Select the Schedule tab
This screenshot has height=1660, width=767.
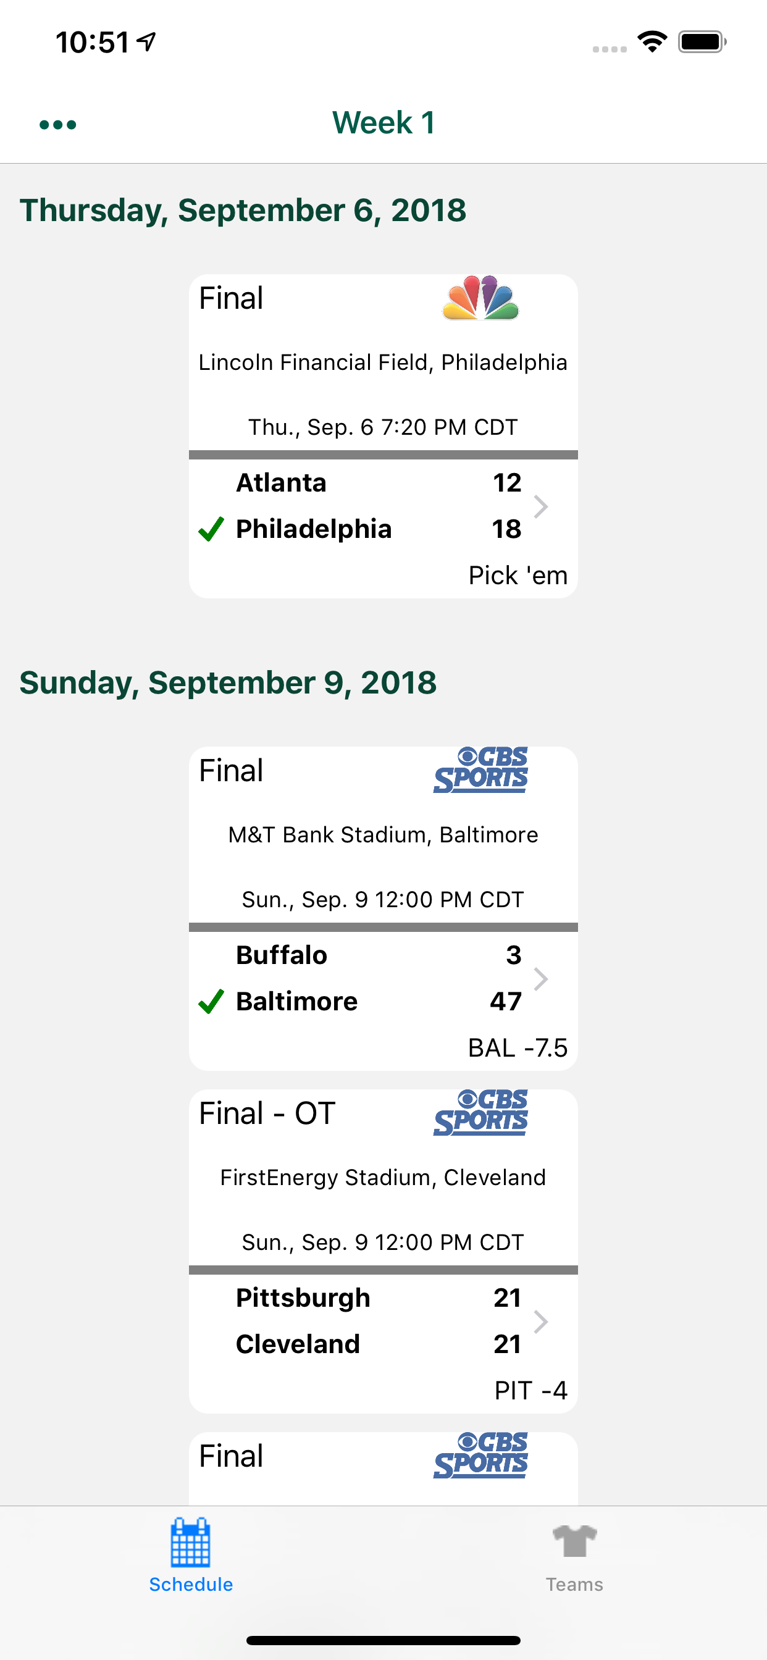(190, 1566)
